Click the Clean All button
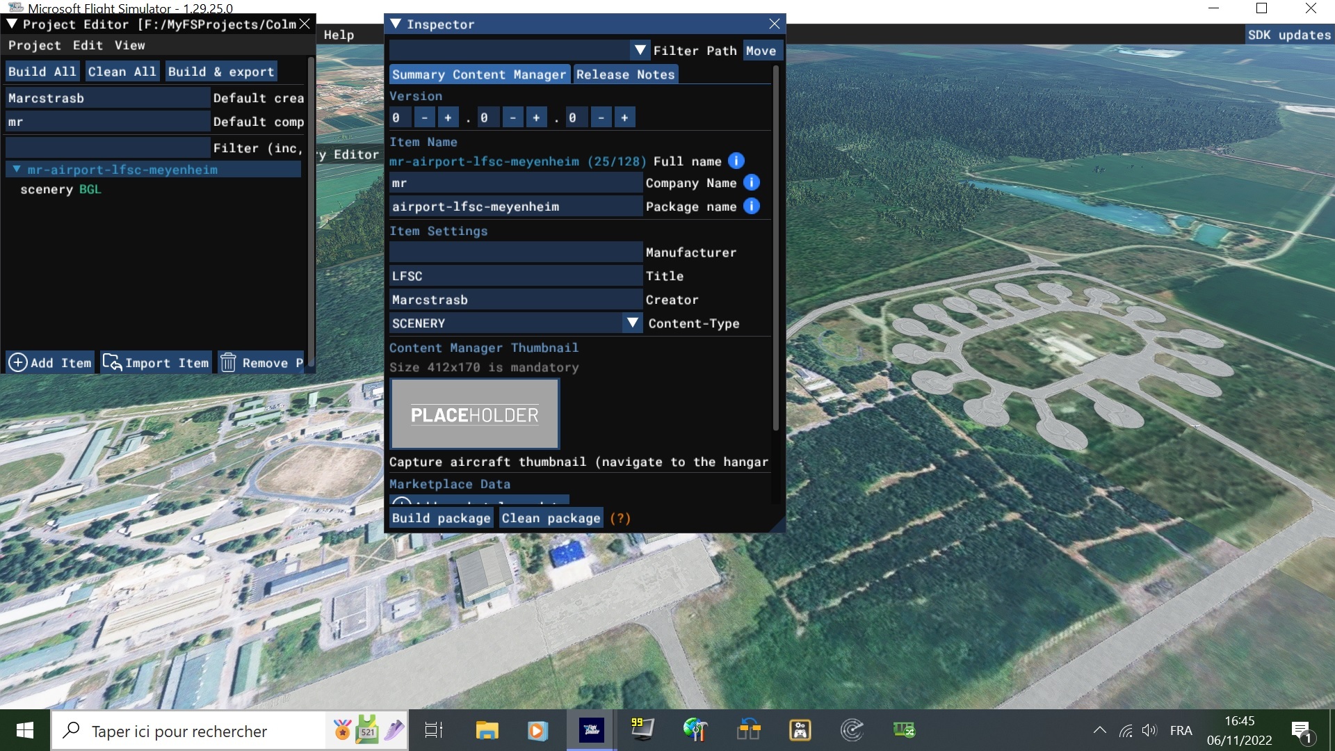Screen dimensions: 1335x751 point(122,72)
